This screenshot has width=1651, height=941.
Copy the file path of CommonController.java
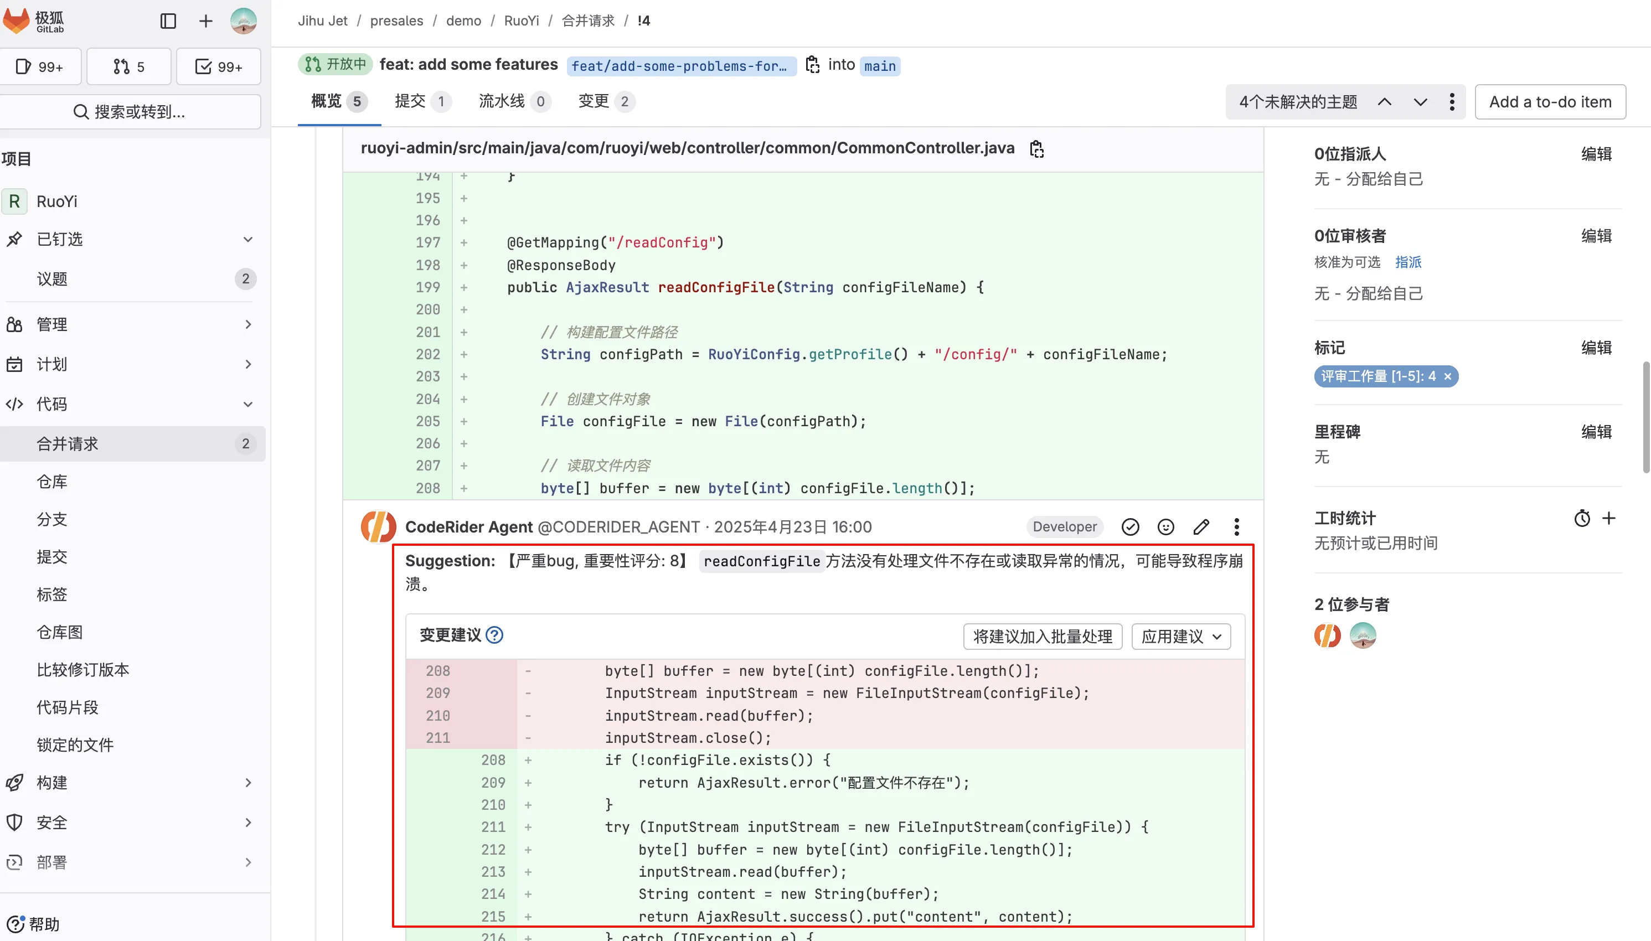click(1037, 149)
